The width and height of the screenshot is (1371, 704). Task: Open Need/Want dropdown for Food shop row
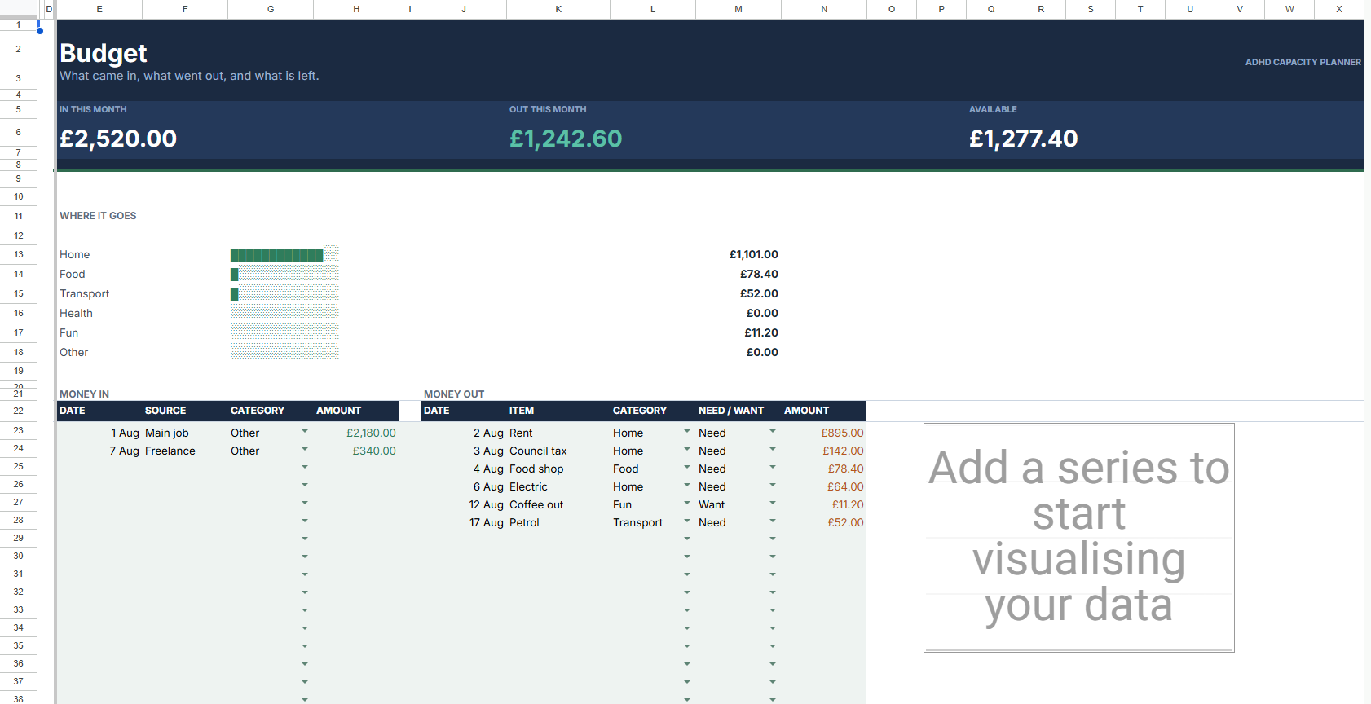[x=773, y=468]
